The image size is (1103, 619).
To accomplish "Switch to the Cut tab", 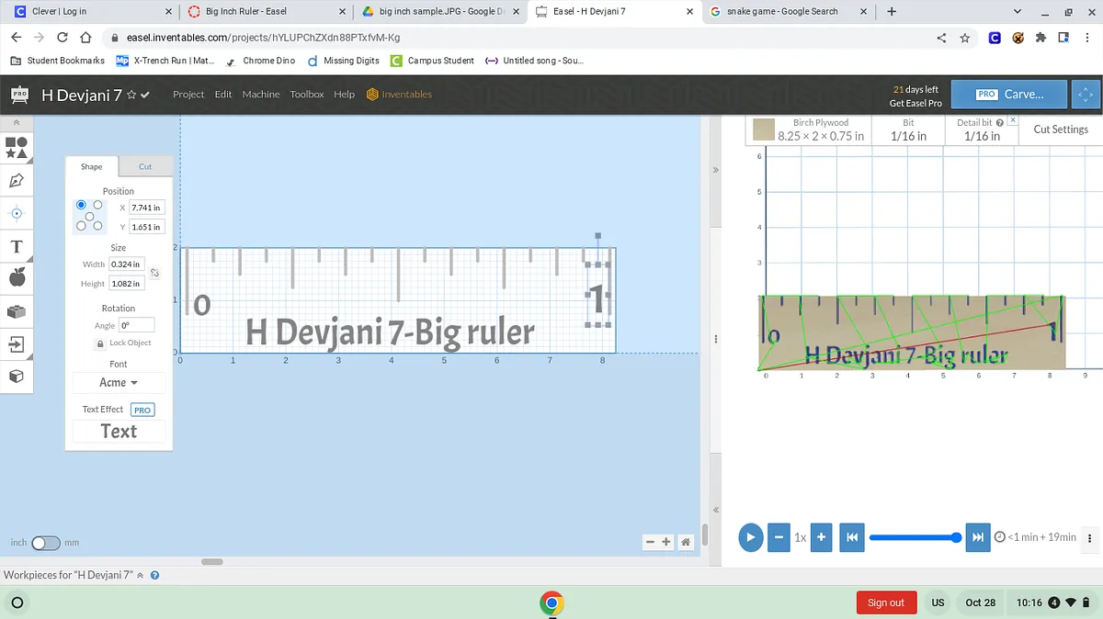I will (x=145, y=166).
